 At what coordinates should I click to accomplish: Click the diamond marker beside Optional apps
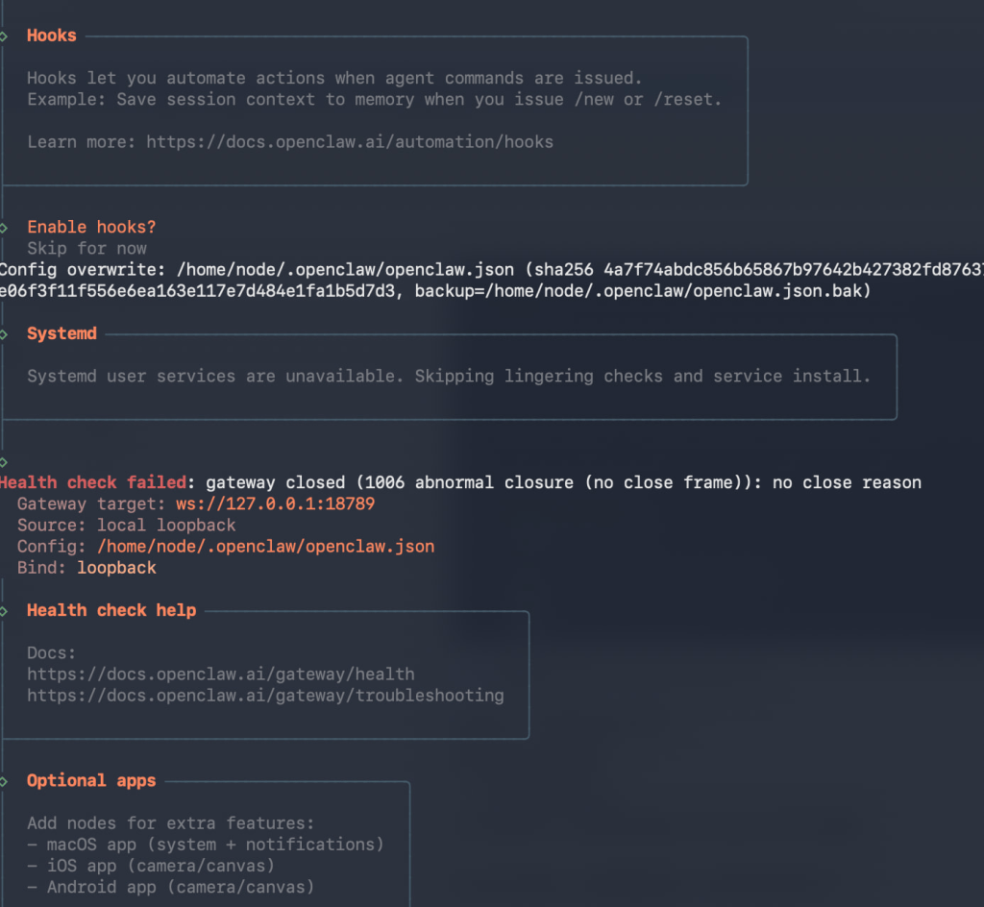click(x=4, y=781)
